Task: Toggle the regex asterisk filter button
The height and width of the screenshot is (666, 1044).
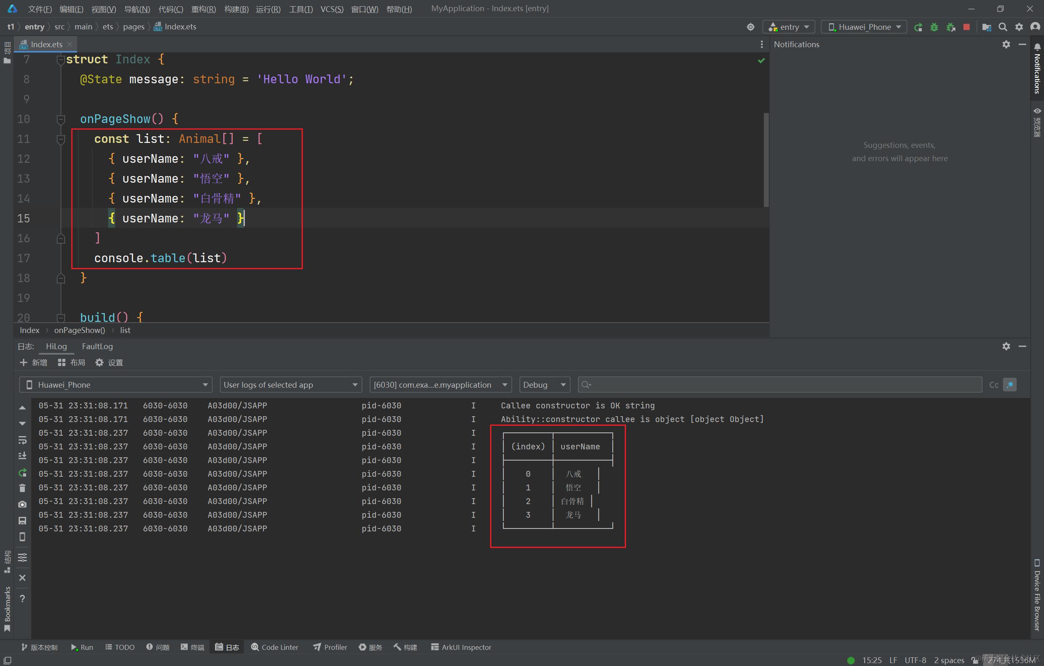Action: (1010, 385)
